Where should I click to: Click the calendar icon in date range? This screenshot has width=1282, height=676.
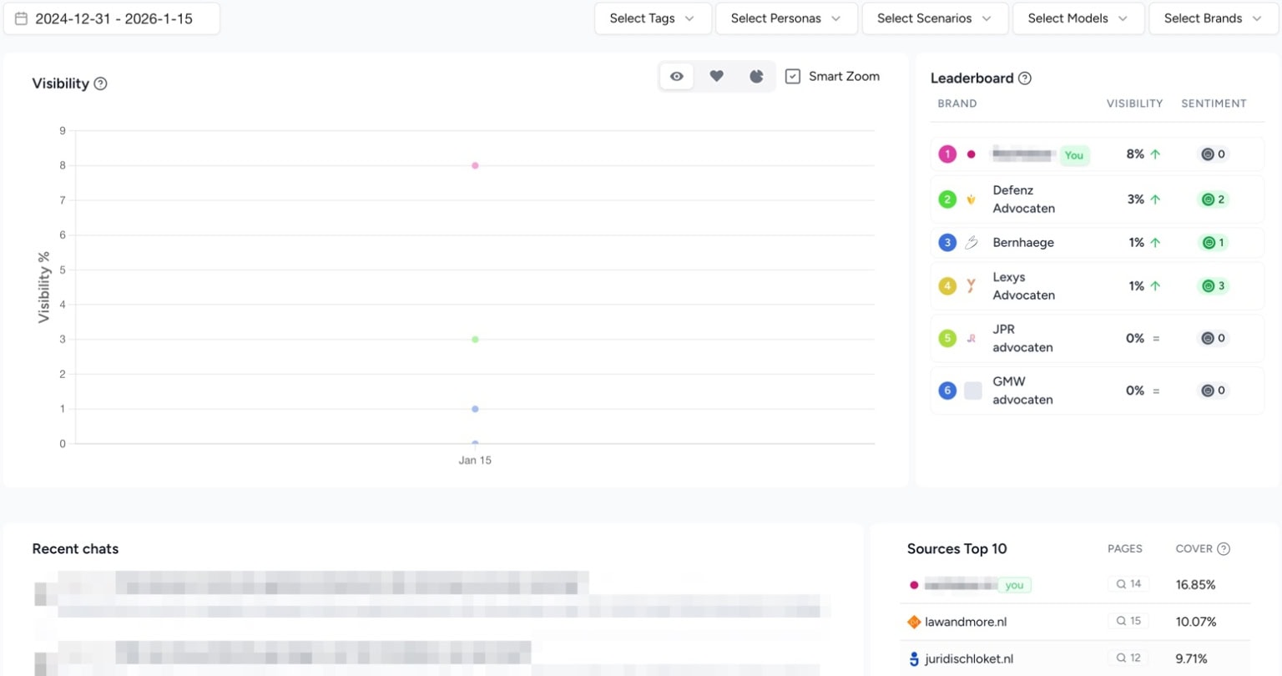pos(22,18)
